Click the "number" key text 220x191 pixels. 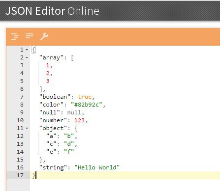click(53, 120)
